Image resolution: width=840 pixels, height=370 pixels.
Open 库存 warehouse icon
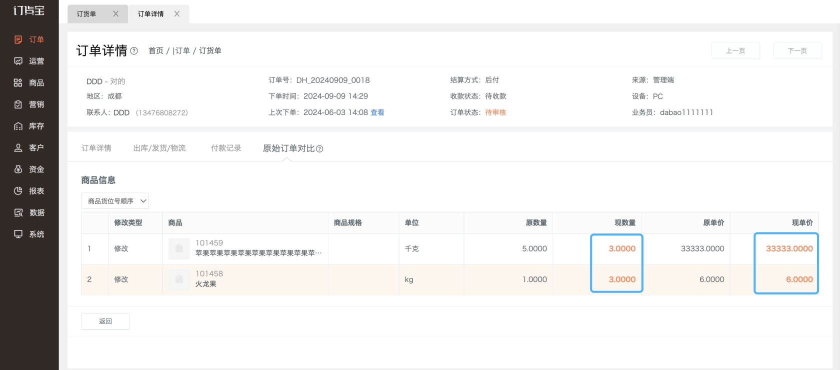pos(18,126)
